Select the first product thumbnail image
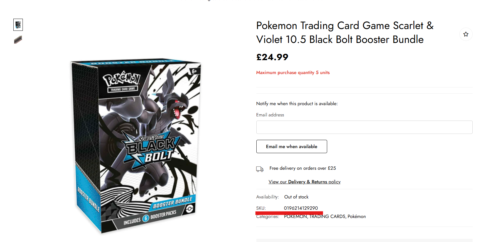 pos(18,25)
